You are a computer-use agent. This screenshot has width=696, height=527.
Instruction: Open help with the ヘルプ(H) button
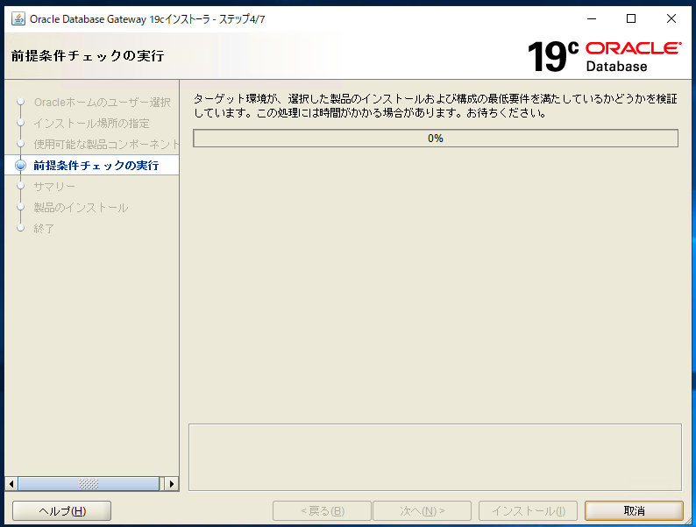point(61,511)
